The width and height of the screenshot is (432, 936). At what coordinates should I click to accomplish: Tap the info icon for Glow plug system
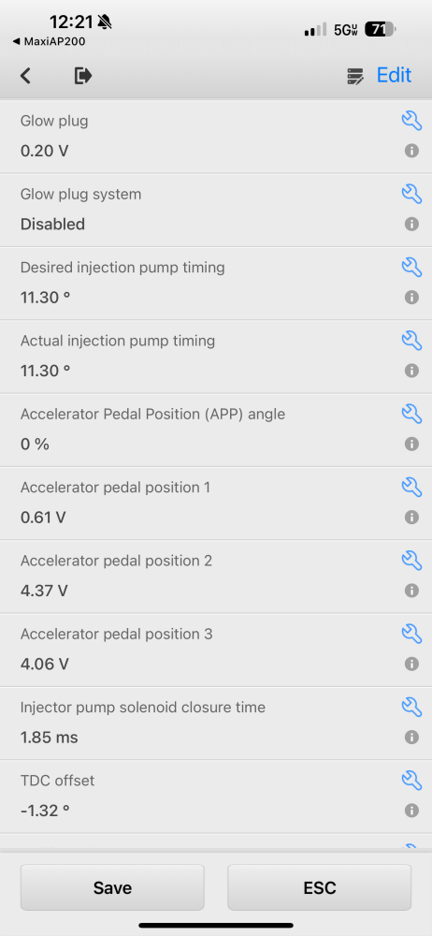(411, 224)
